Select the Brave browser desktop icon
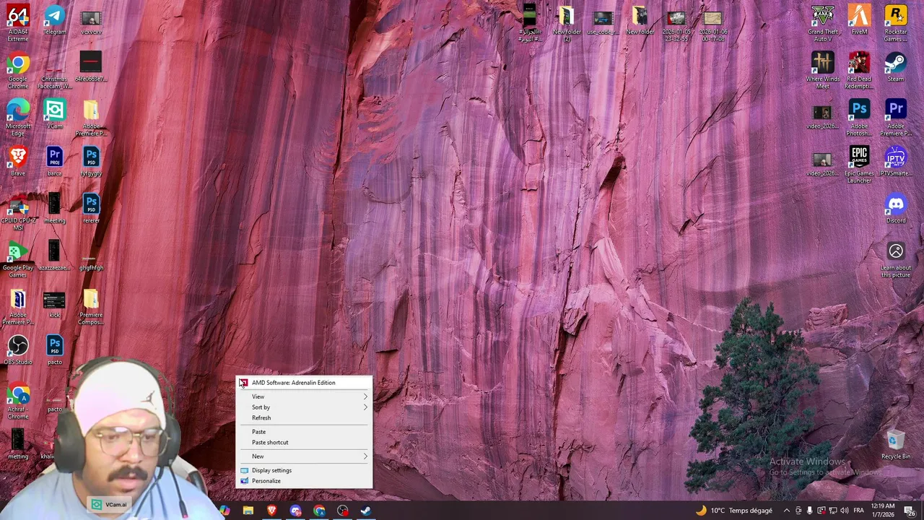Image resolution: width=924 pixels, height=520 pixels. pyautogui.click(x=18, y=161)
